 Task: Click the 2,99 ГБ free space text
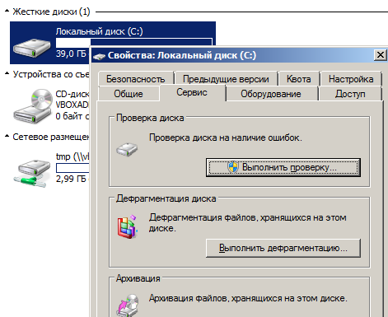point(71,179)
